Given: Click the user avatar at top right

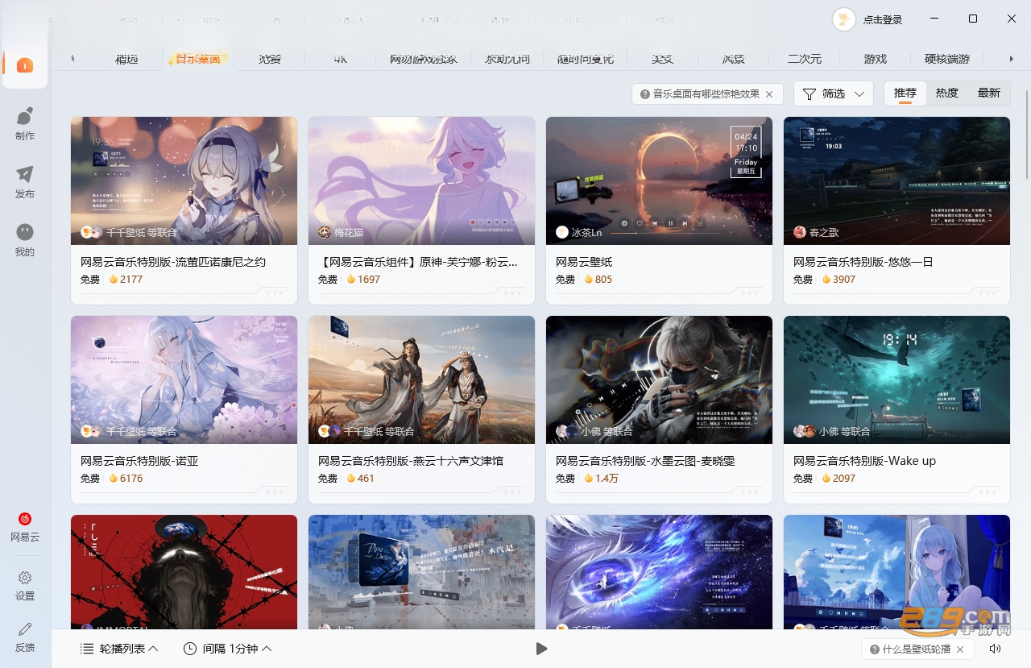Looking at the screenshot, I should pos(843,19).
